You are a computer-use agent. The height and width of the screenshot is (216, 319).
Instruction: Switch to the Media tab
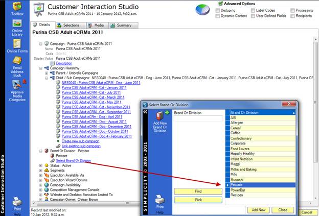98,26
